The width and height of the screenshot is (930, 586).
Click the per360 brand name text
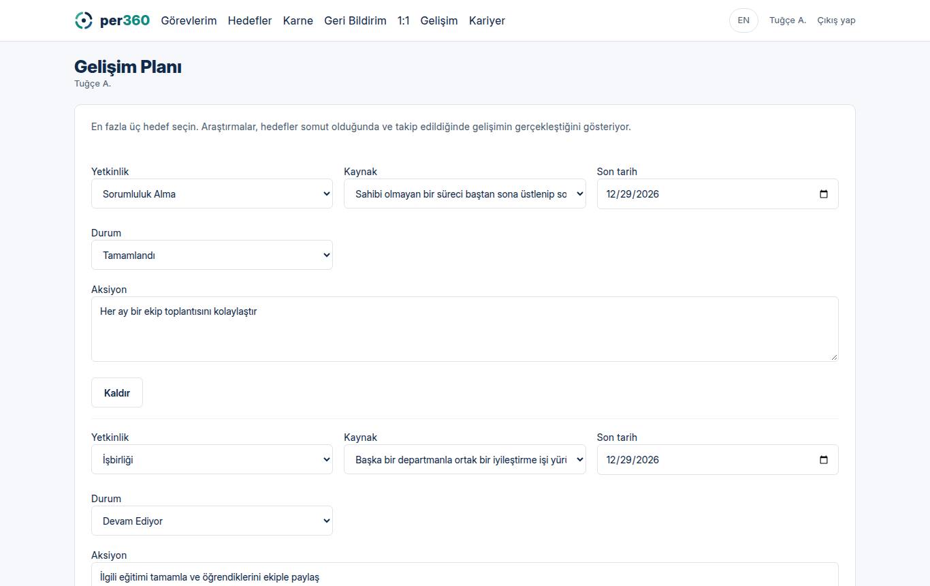(x=125, y=20)
